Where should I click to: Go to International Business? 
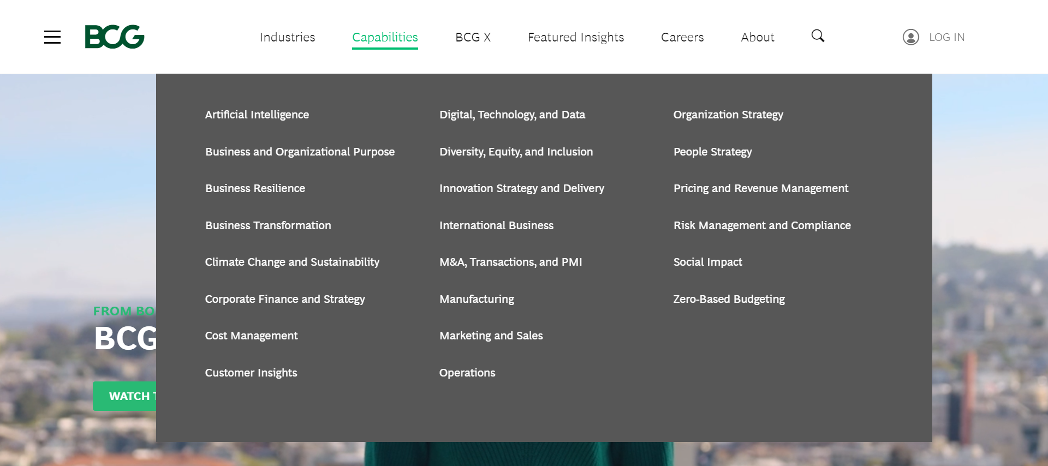pyautogui.click(x=496, y=225)
